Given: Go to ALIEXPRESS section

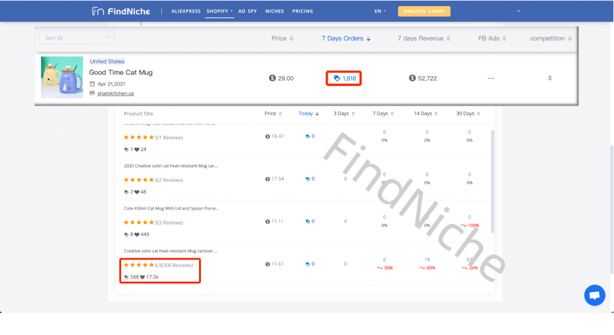Looking at the screenshot, I should click(186, 11).
